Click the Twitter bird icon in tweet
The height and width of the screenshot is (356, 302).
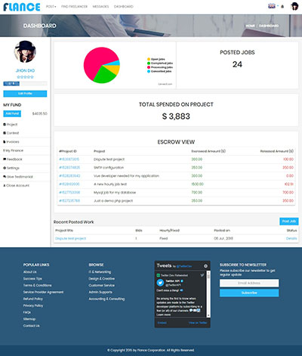tap(202, 275)
